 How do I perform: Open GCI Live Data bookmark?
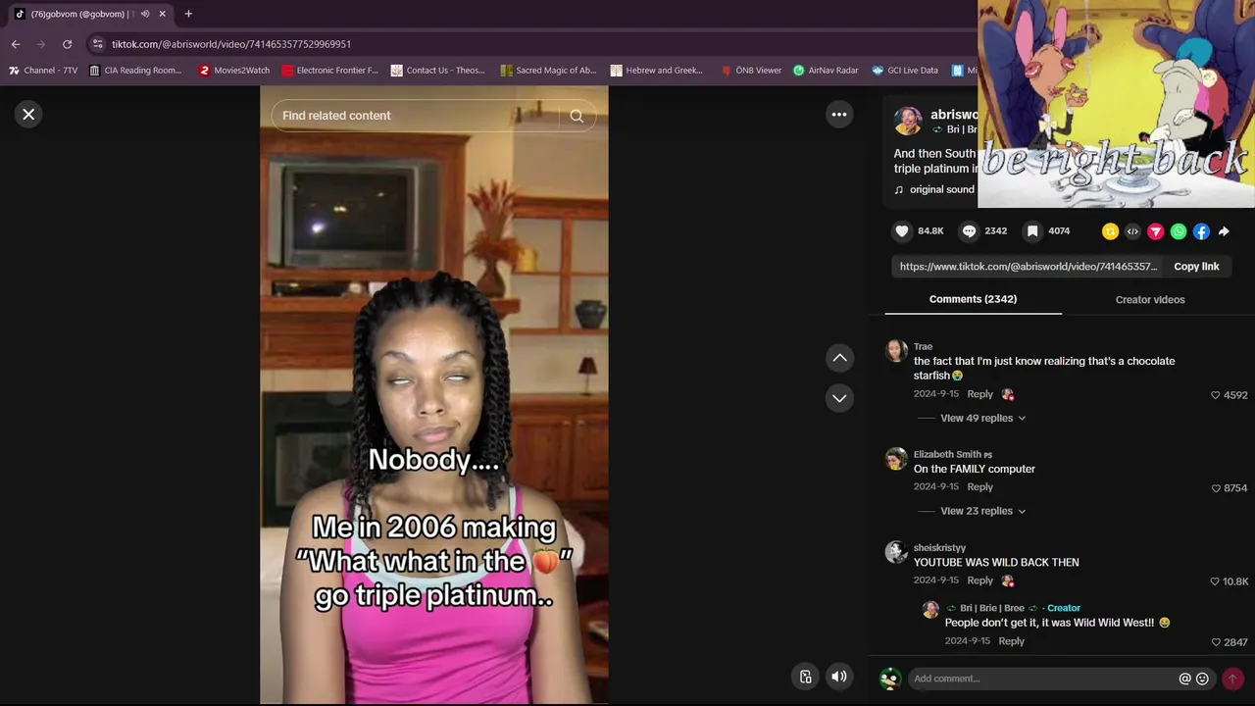[905, 71]
